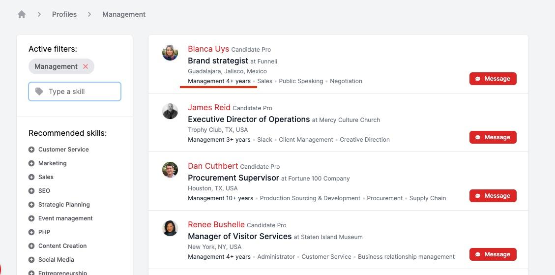Click Strategic Planning skill label
Screen dimensions: 555x275
[x=64, y=205]
